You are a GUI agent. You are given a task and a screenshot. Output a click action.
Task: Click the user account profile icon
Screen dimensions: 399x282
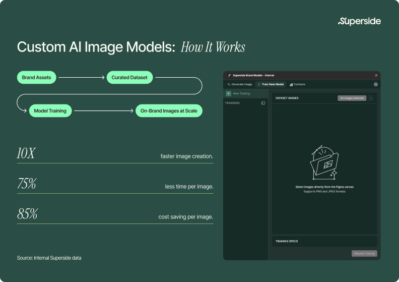[376, 84]
